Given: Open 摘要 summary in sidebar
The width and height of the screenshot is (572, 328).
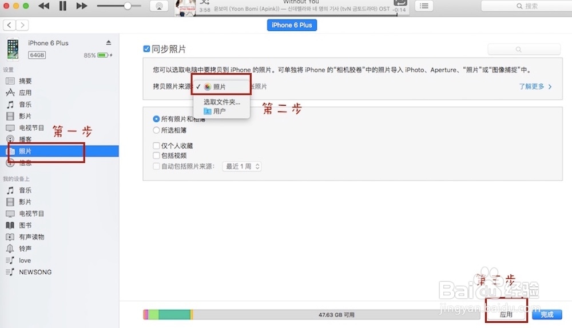Looking at the screenshot, I should click(25, 81).
